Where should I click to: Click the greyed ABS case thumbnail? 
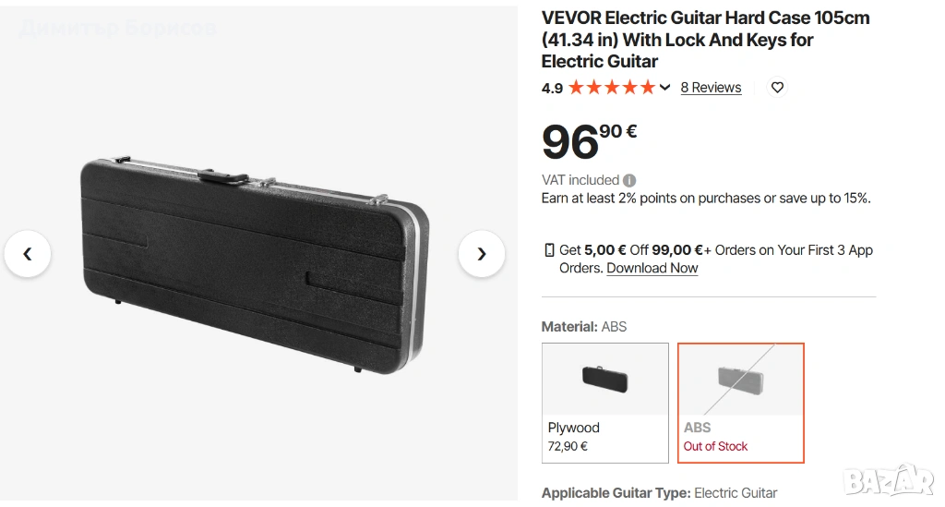pyautogui.click(x=741, y=380)
